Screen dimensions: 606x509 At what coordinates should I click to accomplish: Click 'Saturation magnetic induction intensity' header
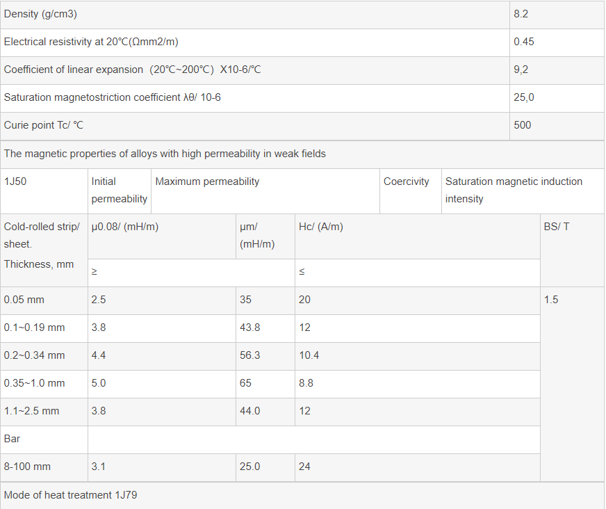514,190
